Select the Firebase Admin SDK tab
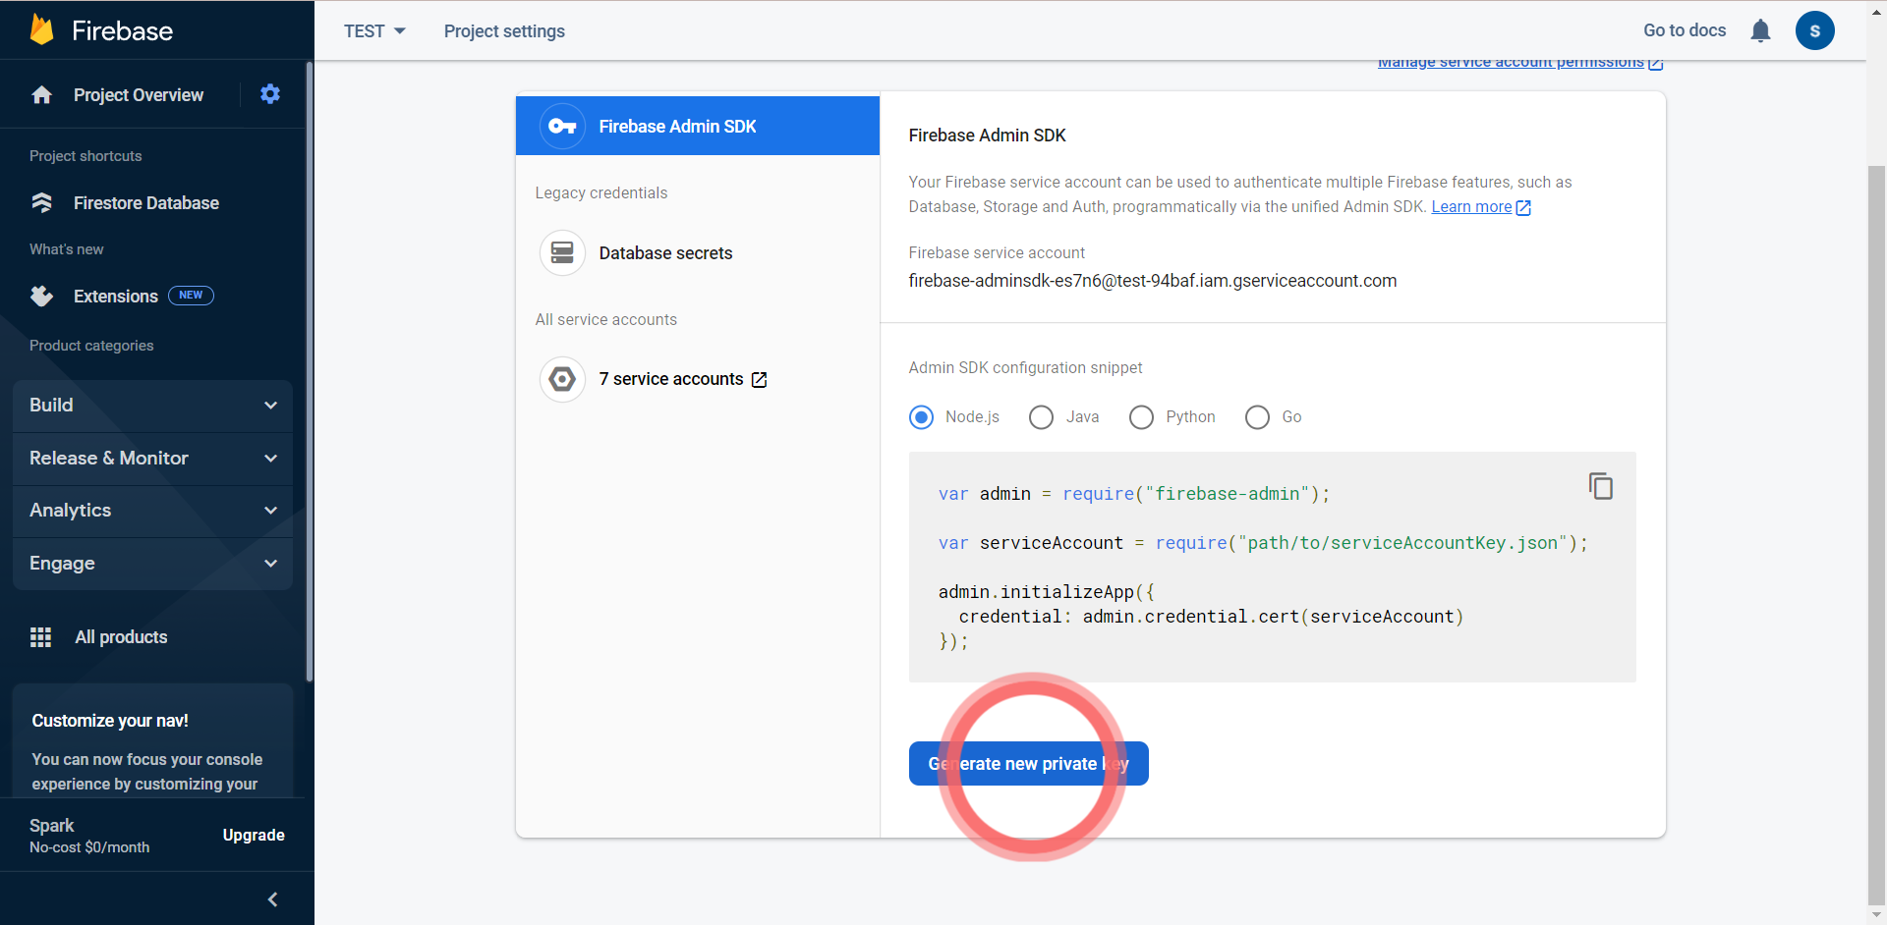1887x925 pixels. coord(697,126)
